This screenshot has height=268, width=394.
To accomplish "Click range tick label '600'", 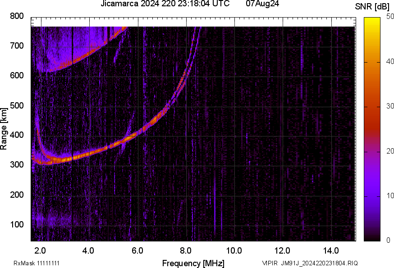I will (x=17, y=75).
